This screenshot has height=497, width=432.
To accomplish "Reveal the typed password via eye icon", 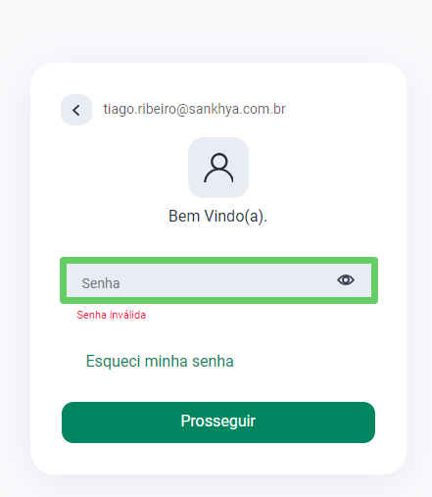I will point(346,280).
